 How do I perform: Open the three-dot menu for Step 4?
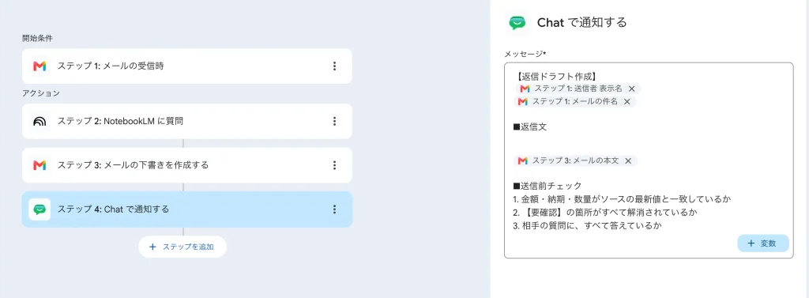pos(334,209)
